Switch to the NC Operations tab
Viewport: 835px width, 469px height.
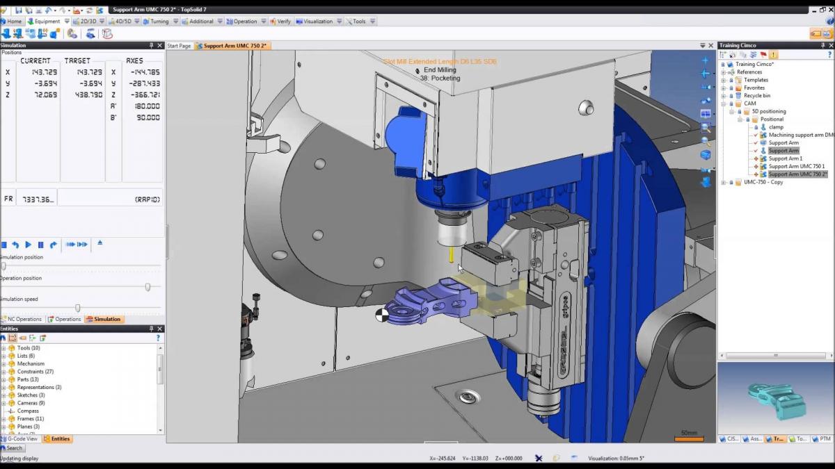coord(24,319)
